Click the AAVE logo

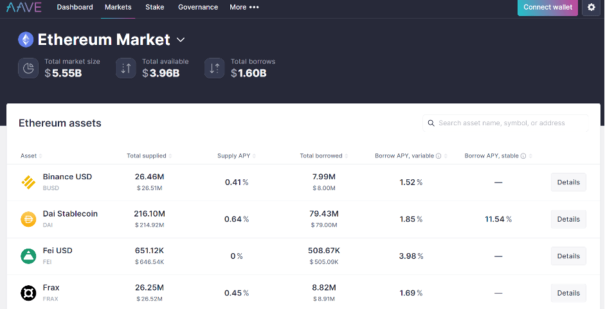(x=24, y=7)
